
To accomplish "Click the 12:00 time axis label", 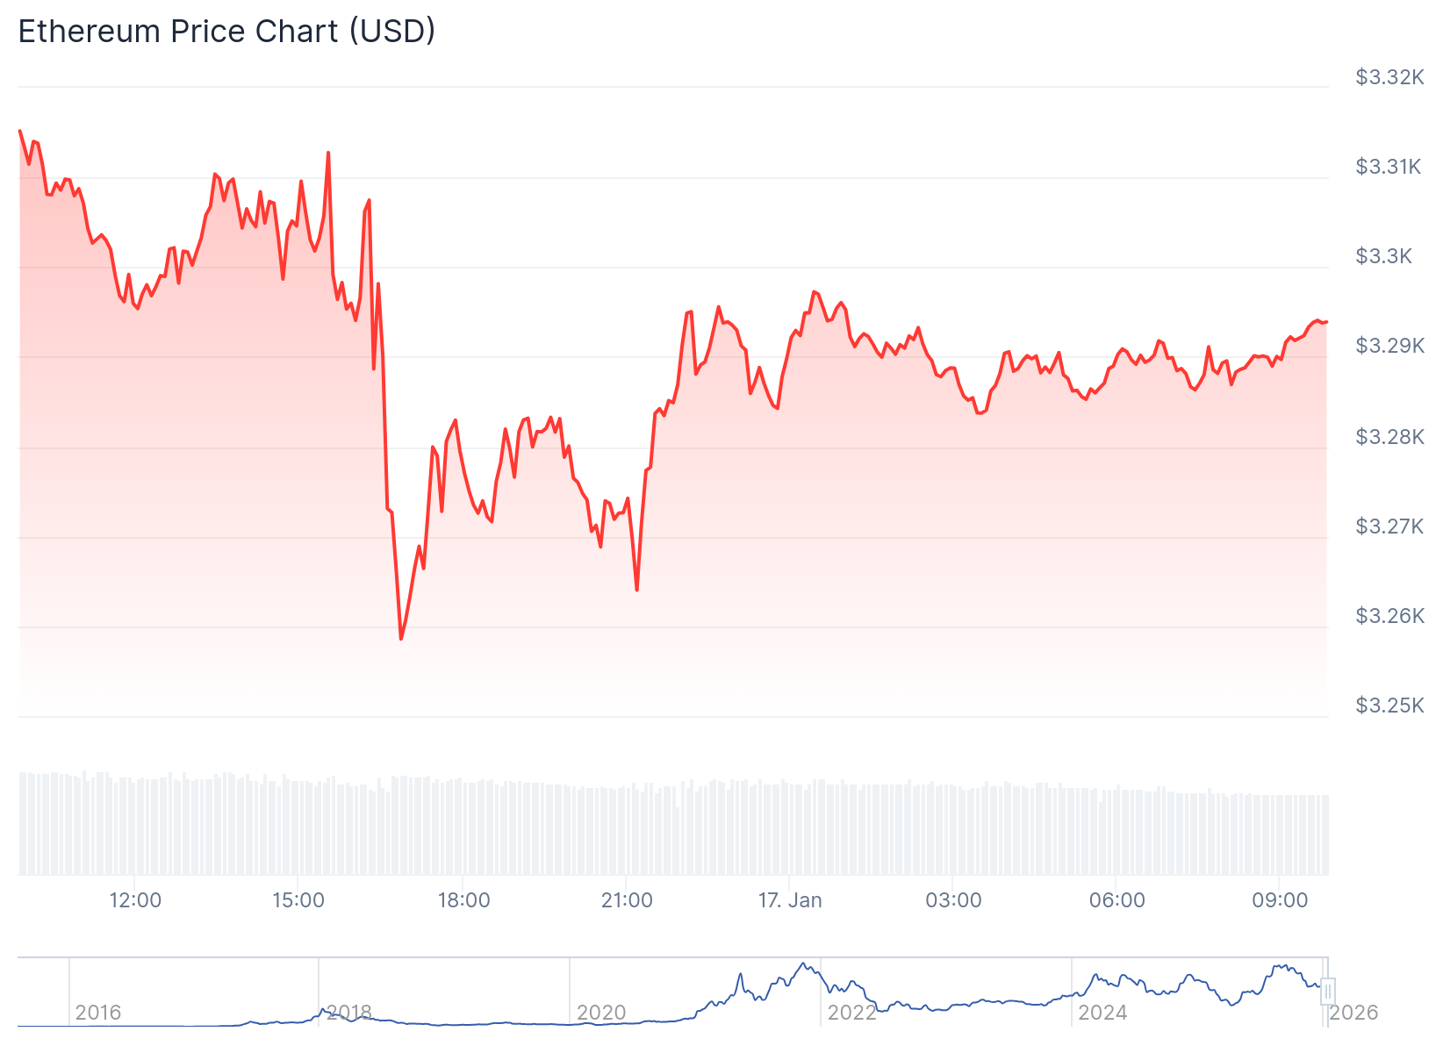I will pos(135,900).
